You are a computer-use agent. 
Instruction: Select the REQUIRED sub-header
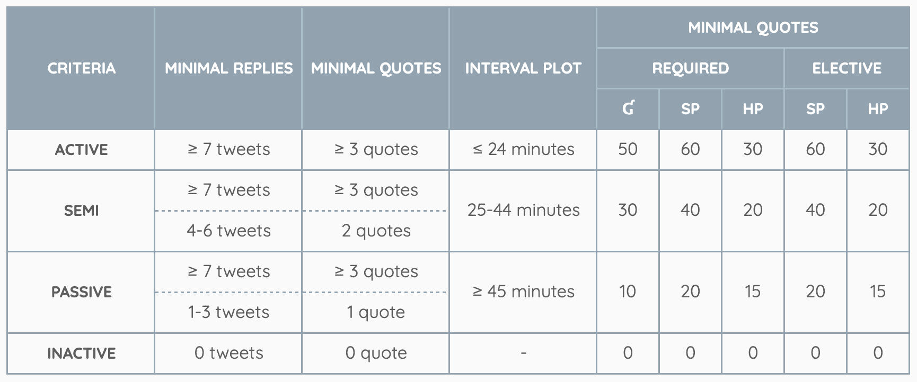pos(690,68)
